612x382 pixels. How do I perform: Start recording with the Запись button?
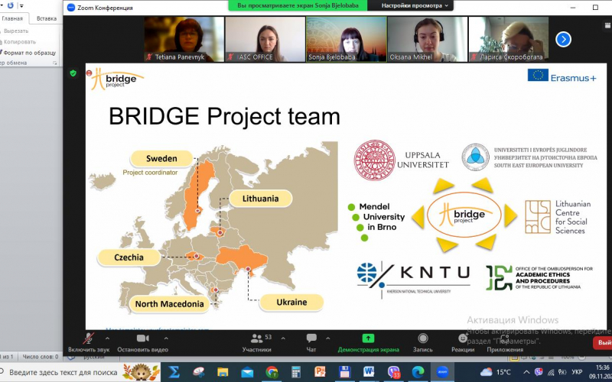click(x=423, y=342)
